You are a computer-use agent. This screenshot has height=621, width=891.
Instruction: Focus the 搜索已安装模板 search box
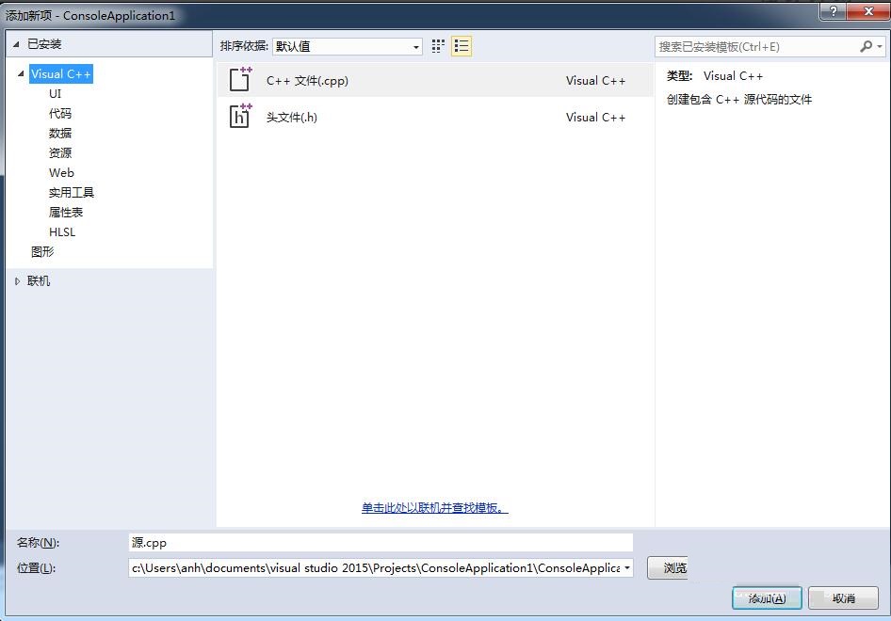[x=757, y=46]
